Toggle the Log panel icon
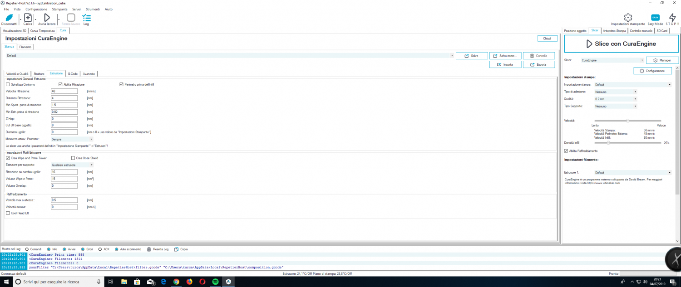 click(86, 18)
